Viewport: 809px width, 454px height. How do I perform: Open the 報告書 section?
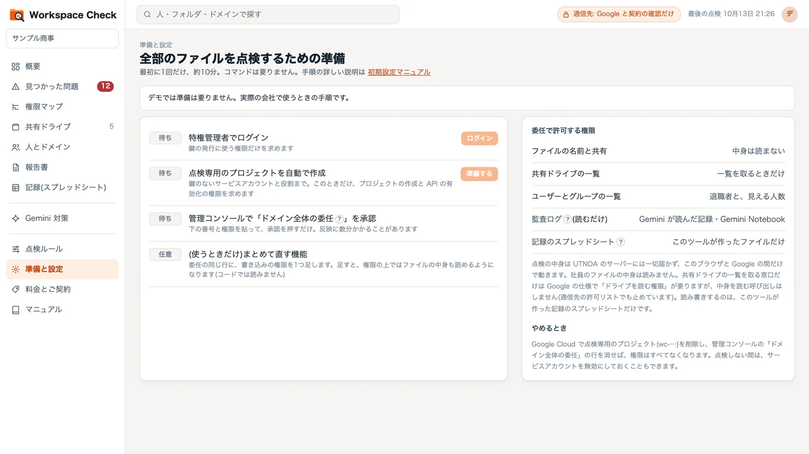(62, 167)
